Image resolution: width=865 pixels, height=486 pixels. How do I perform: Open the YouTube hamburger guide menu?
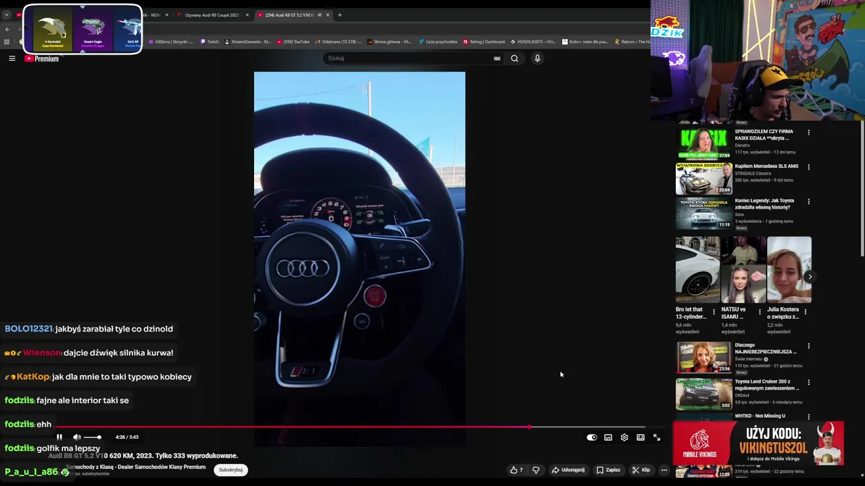[x=11, y=59]
